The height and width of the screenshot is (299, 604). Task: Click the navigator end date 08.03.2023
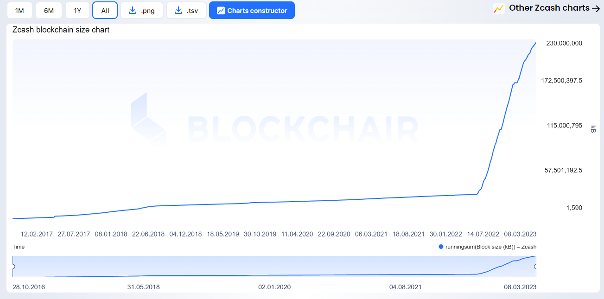tap(520, 287)
